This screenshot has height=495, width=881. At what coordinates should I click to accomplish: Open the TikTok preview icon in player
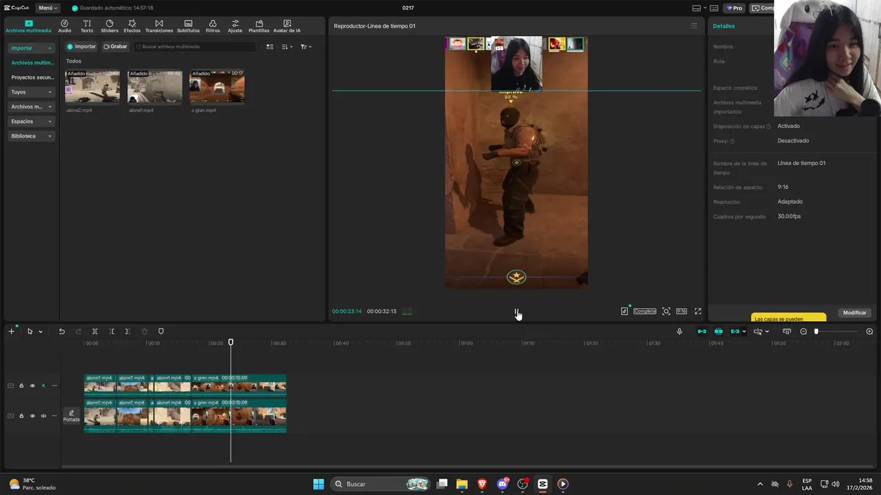tap(624, 311)
